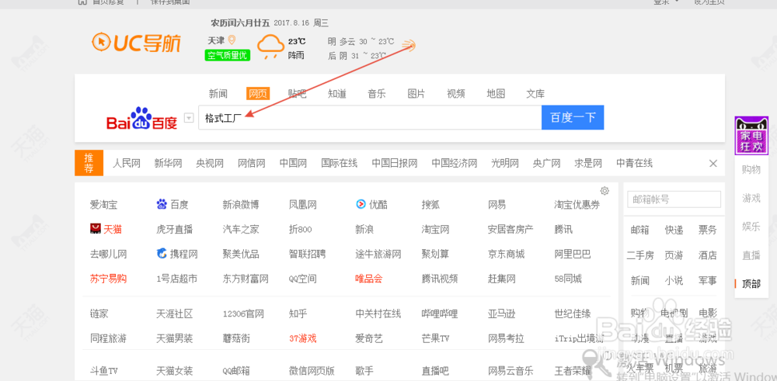
Task: Select the 地图 search tab
Action: tap(496, 94)
